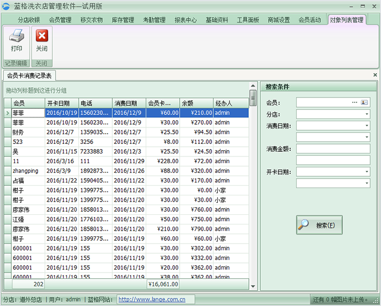Image resolution: width=381 pixels, height=306 pixels.
Task: Select the zhangping member row
Action: (x=28, y=171)
